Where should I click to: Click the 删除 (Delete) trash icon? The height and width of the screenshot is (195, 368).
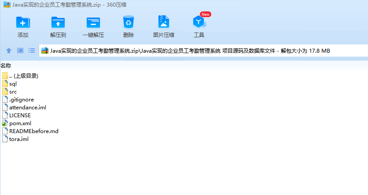pos(129,22)
